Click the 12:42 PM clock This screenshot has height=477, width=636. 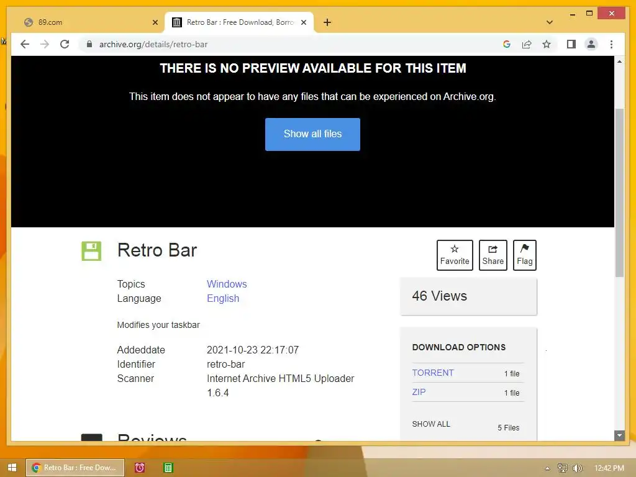coord(609,468)
